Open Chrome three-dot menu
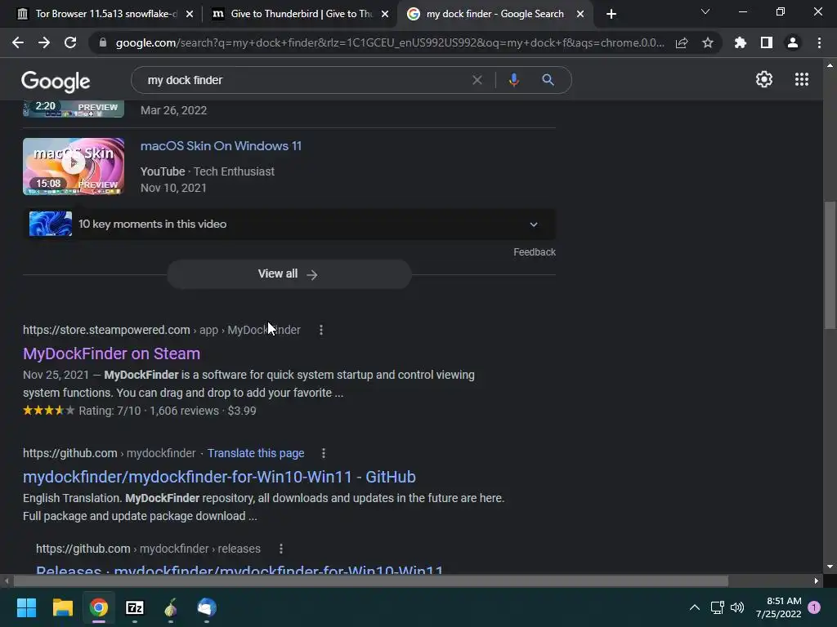 819,42
